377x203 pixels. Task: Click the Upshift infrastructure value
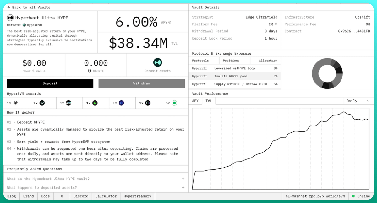click(363, 17)
